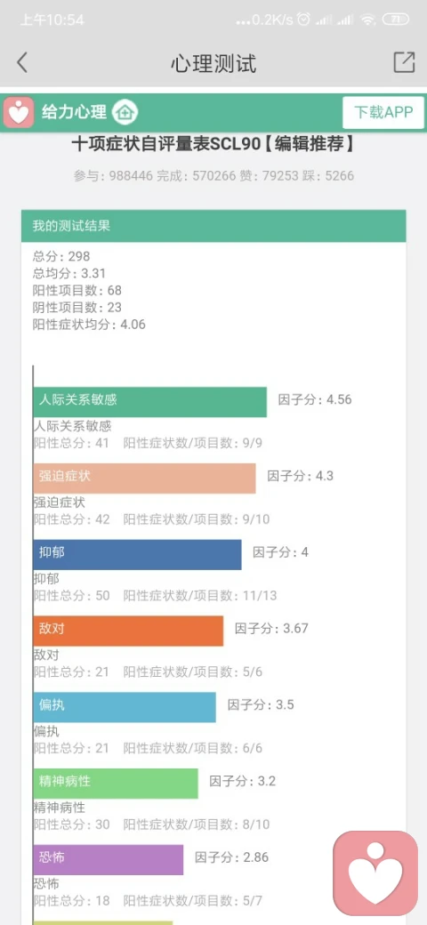Tap the 我的测试结果 section header
This screenshot has width=427, height=925.
tap(213, 226)
